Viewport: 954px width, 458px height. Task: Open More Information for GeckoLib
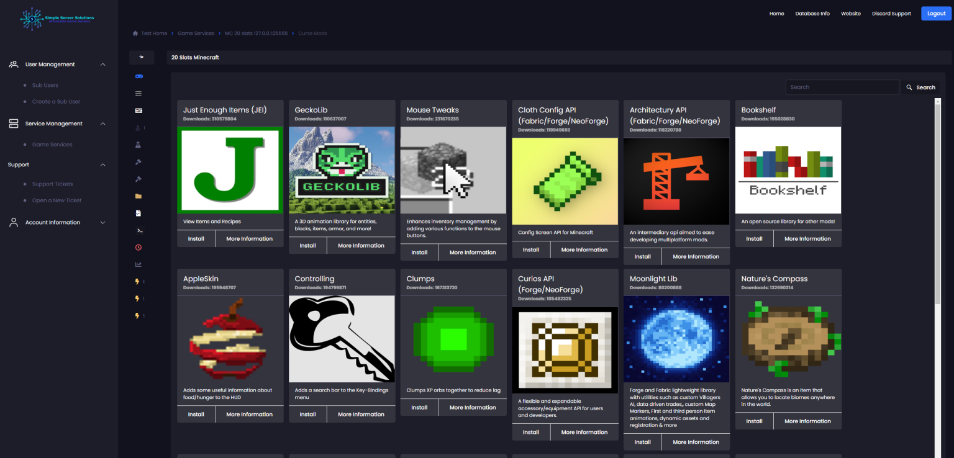[361, 246]
